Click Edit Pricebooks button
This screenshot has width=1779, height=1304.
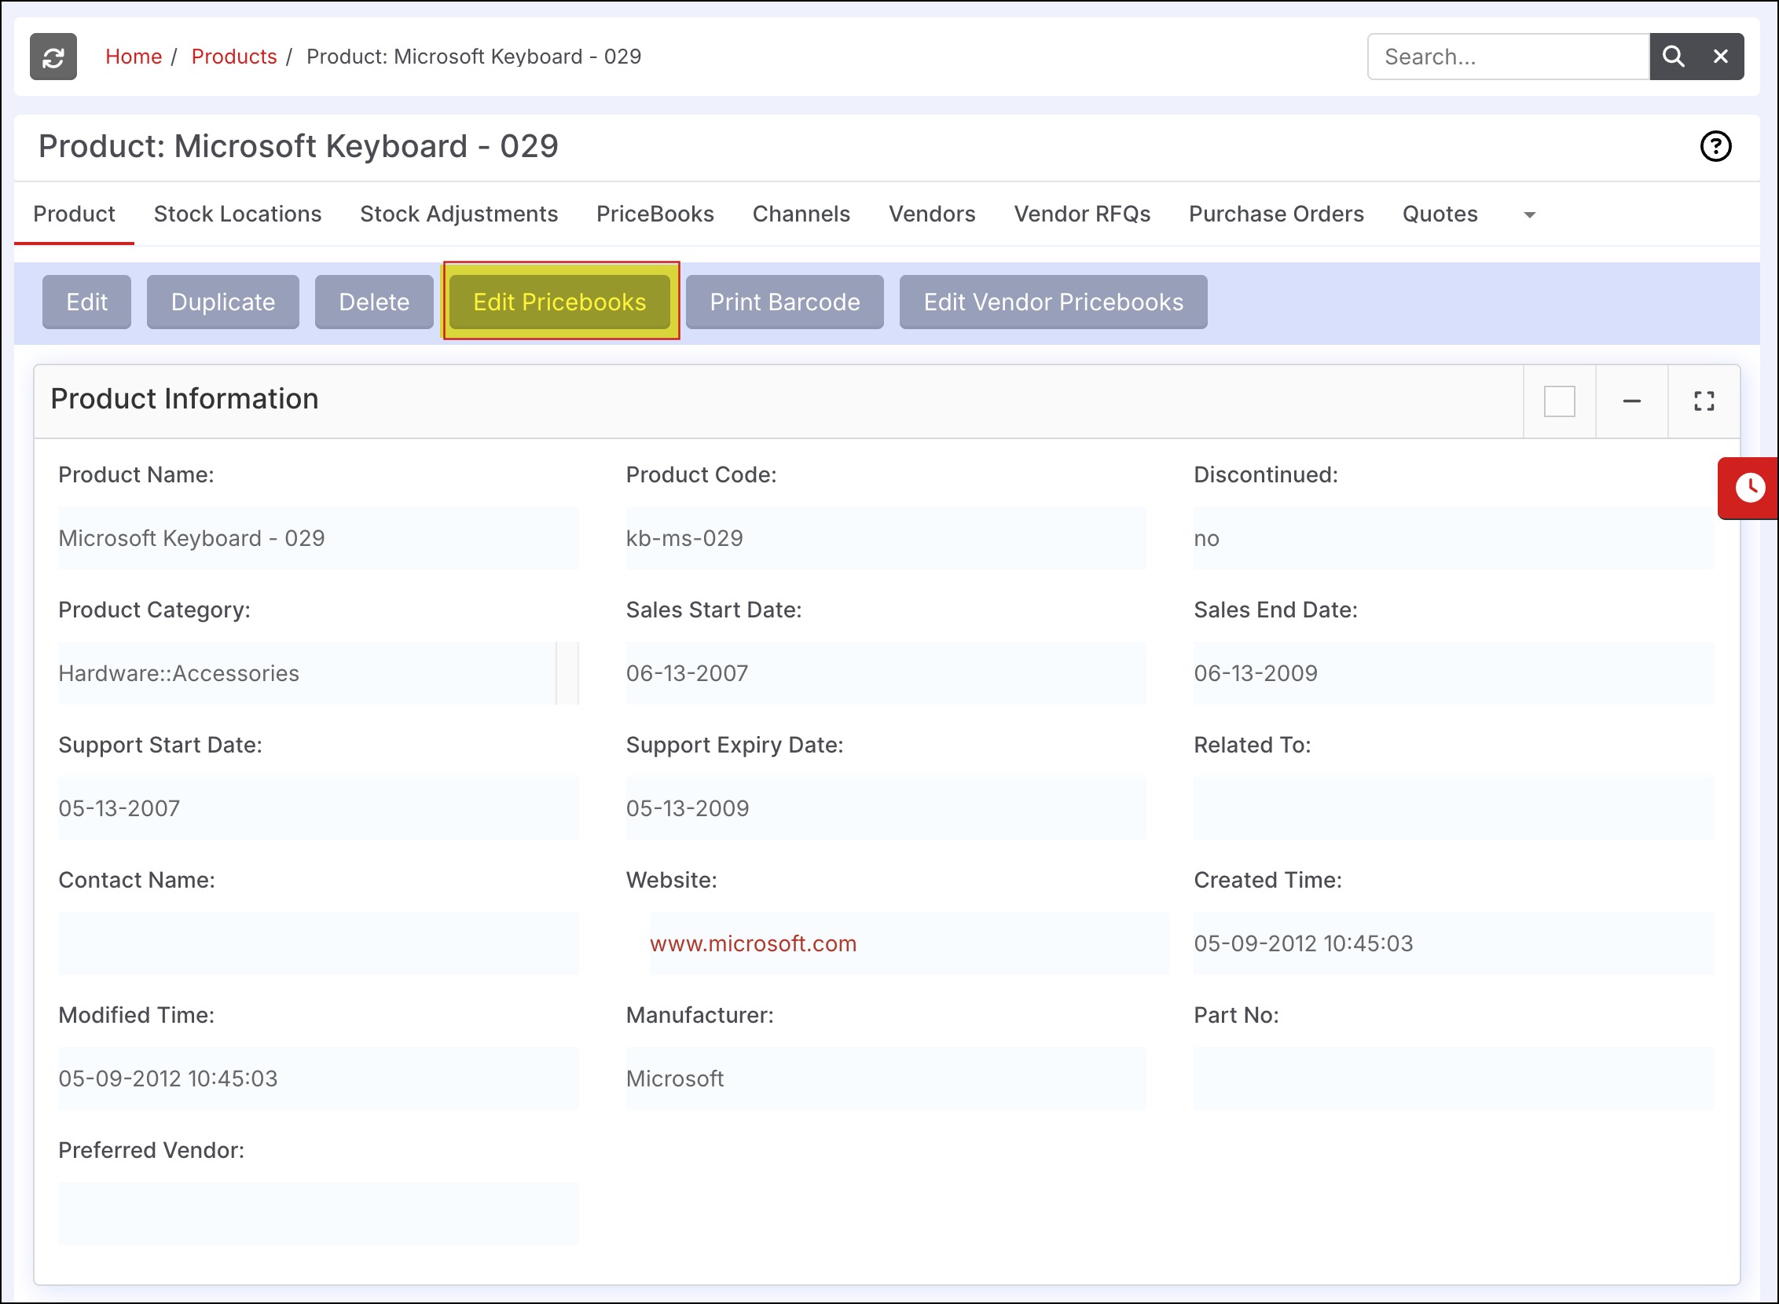(559, 302)
